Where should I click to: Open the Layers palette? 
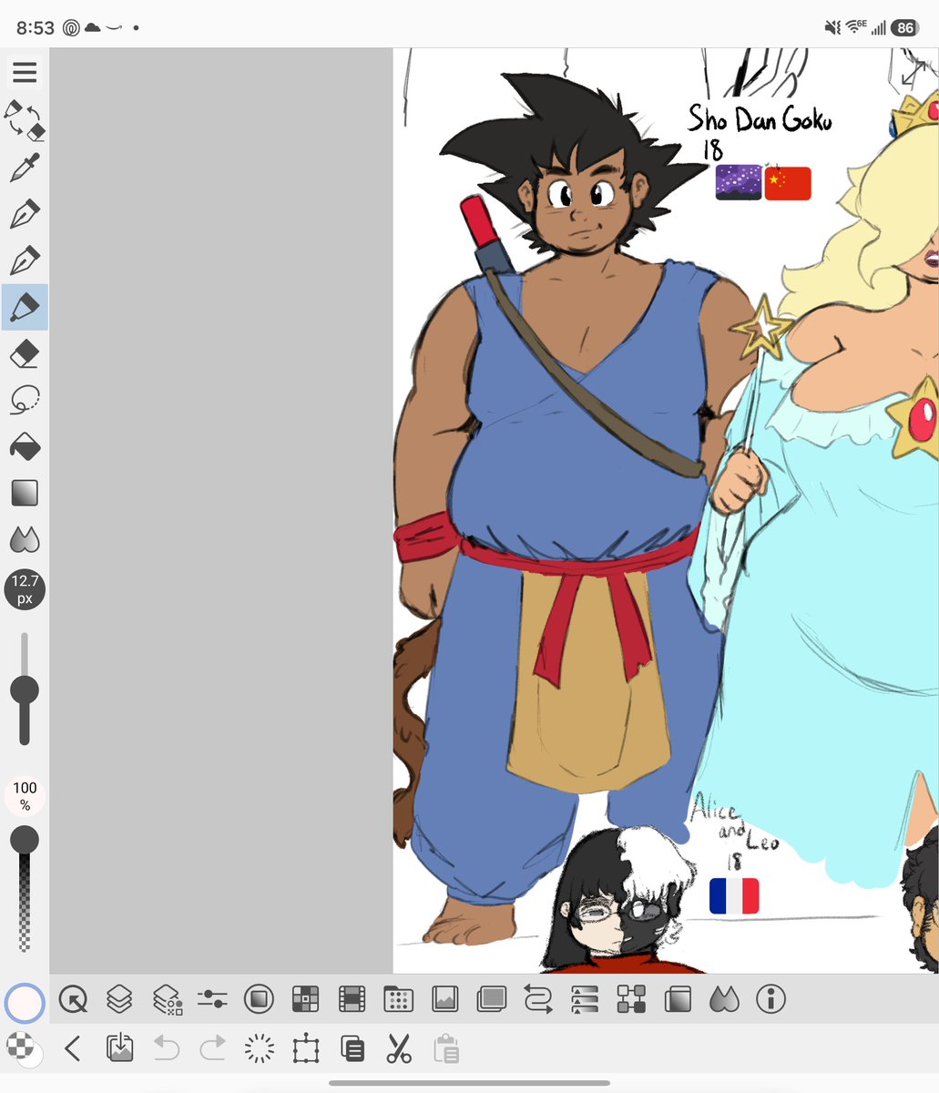[x=119, y=1000]
